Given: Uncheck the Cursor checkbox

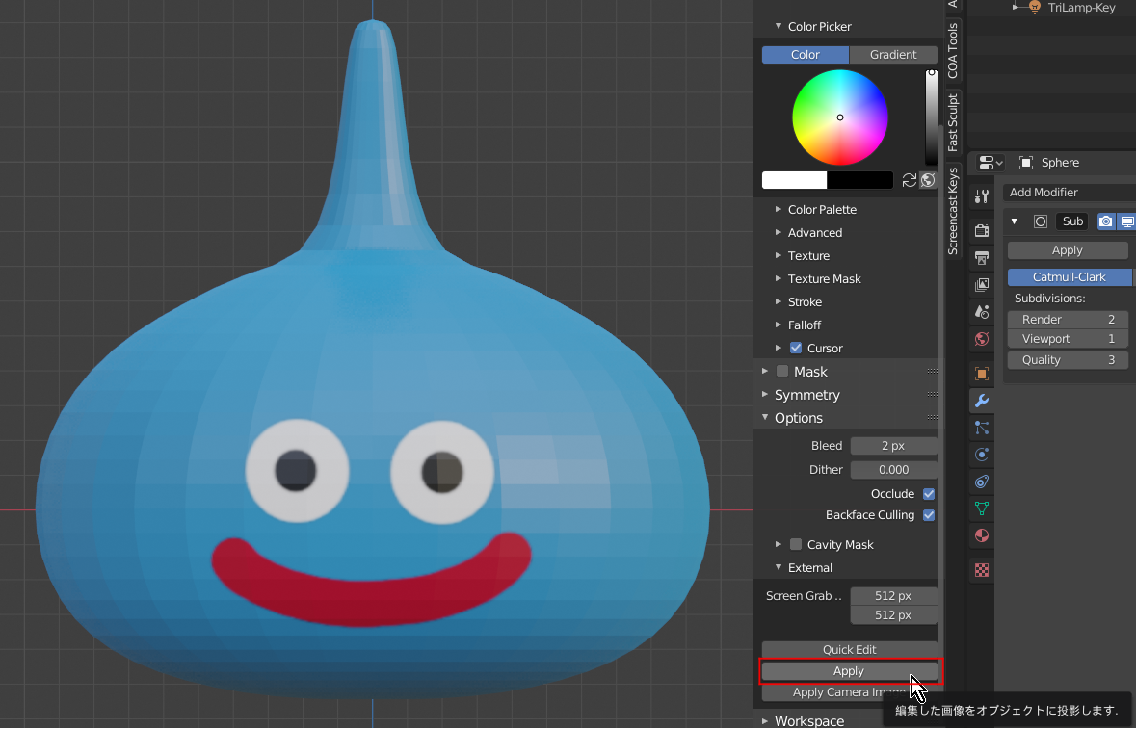Looking at the screenshot, I should [796, 349].
